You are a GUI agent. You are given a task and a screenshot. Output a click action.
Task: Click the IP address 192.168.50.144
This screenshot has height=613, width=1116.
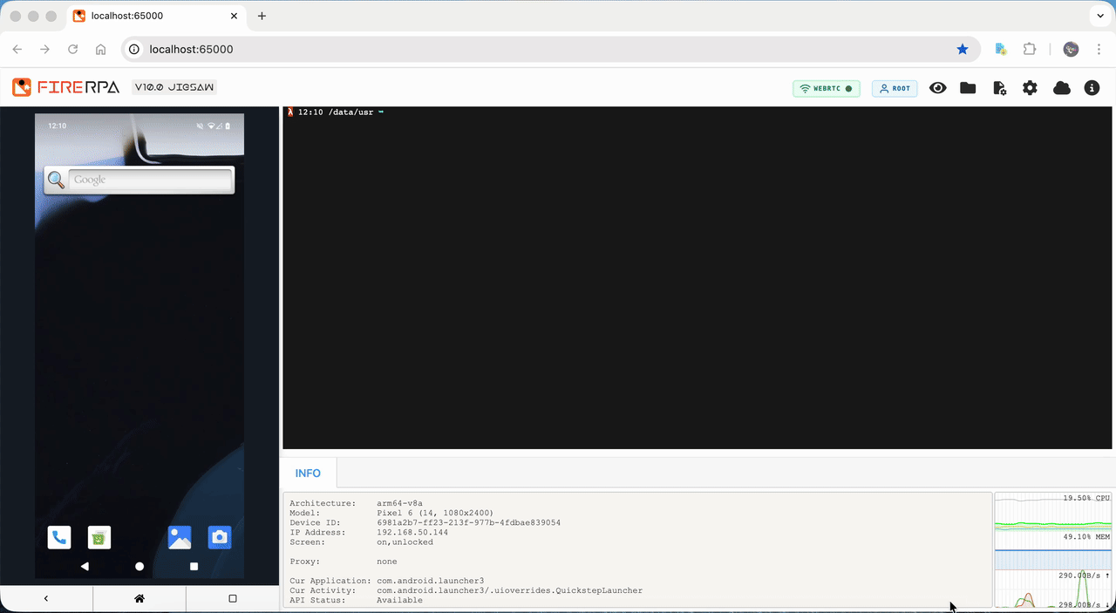click(x=412, y=532)
